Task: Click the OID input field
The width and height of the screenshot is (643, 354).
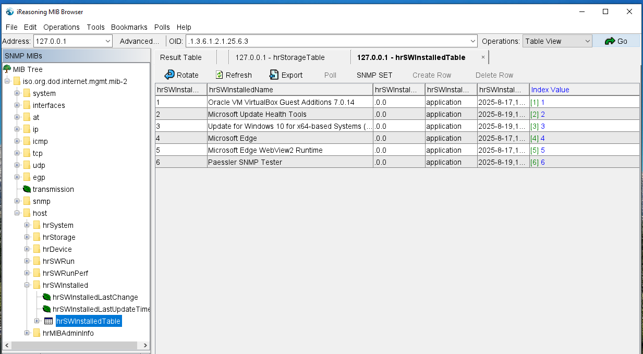Action: (x=326, y=41)
